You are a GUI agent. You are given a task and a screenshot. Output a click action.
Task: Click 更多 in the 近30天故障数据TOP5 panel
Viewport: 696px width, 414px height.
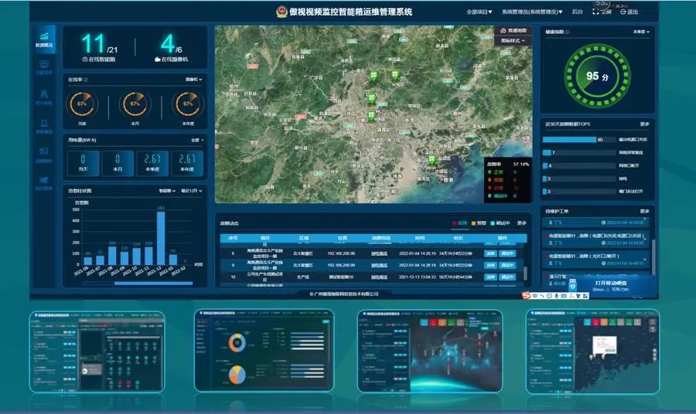644,124
